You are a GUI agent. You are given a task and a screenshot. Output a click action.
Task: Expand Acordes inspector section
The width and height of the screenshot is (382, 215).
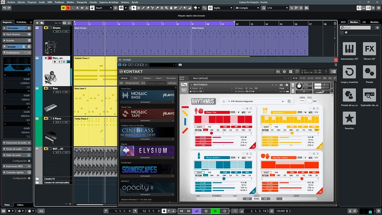click(x=17, y=40)
